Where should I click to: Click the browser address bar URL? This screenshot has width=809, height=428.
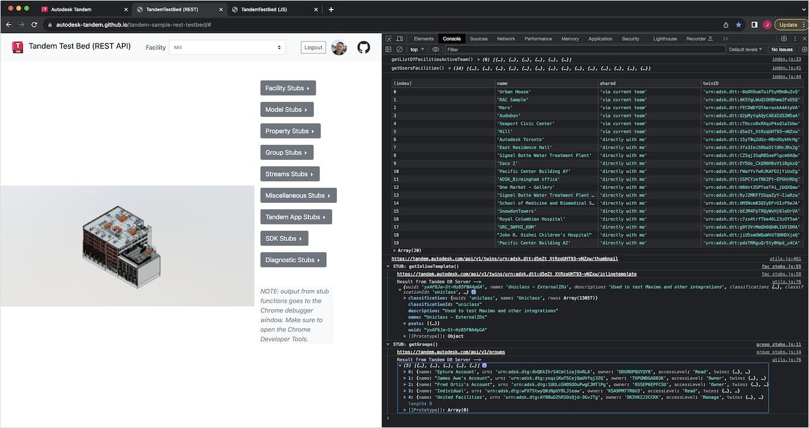tap(133, 25)
